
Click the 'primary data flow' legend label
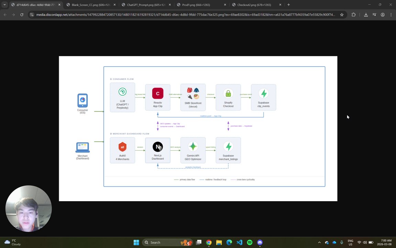(x=187, y=180)
